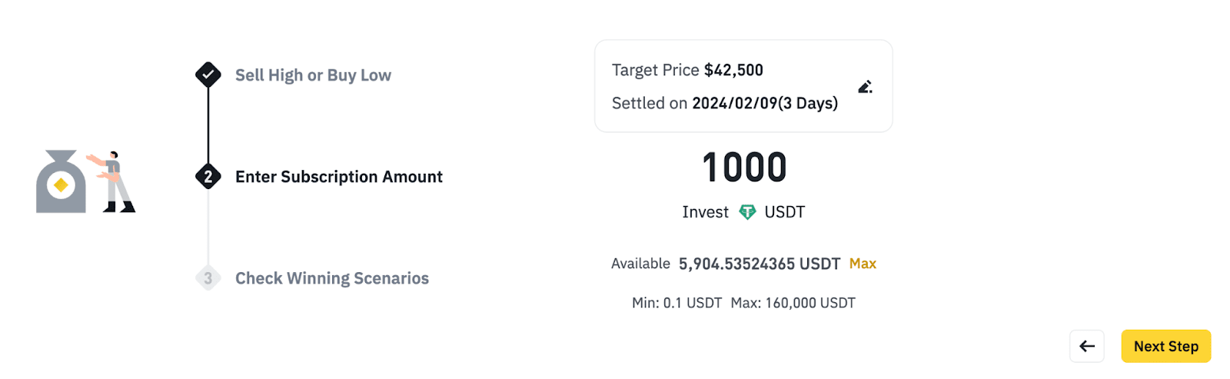Click the person figure illustration

115,181
